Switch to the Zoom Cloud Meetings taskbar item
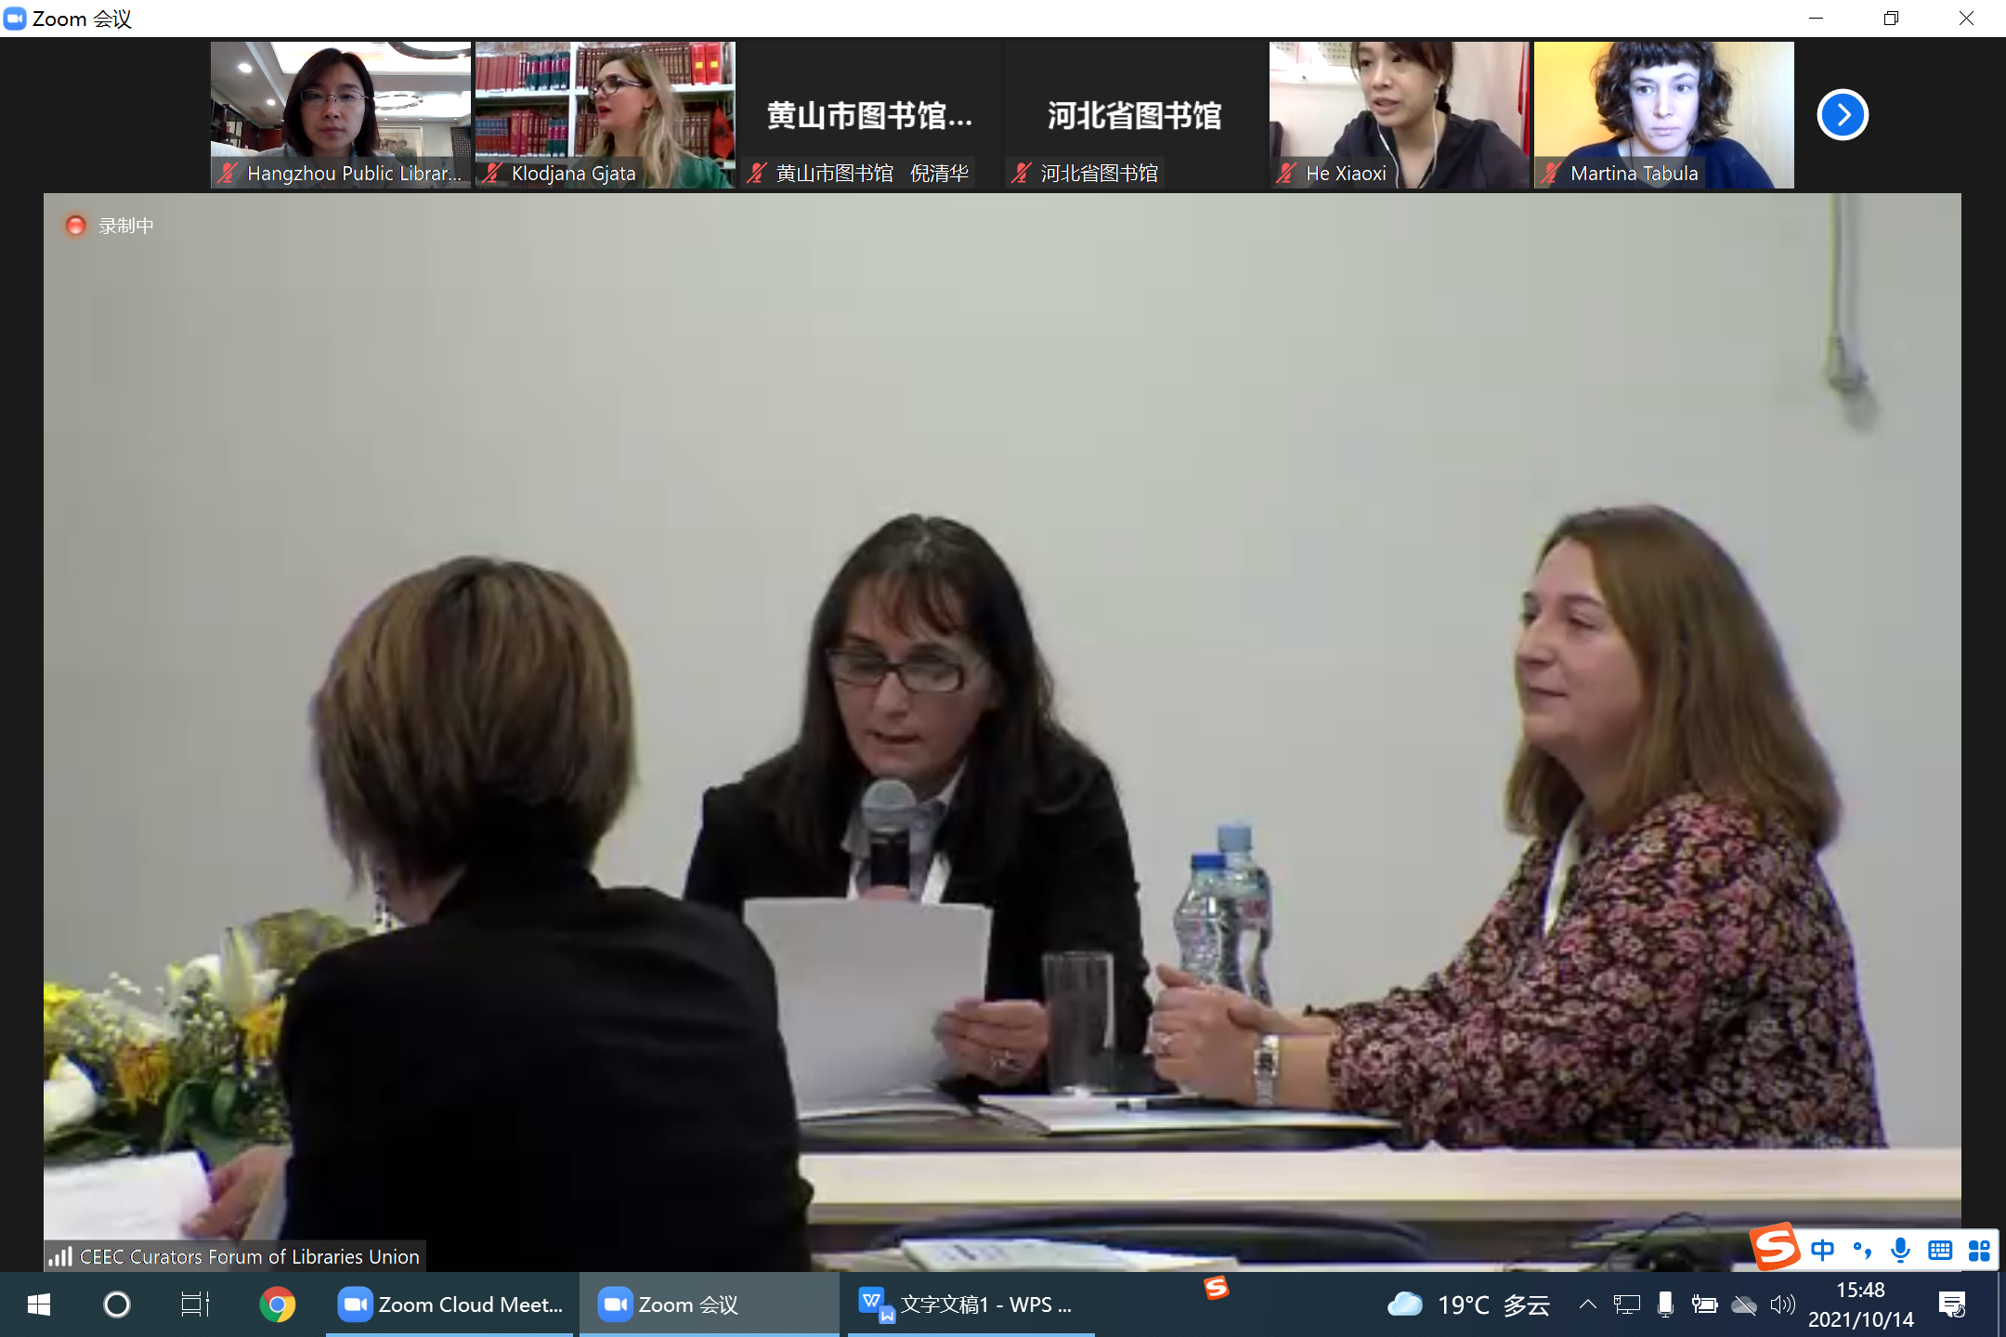This screenshot has height=1337, width=2006. pyautogui.click(x=450, y=1305)
